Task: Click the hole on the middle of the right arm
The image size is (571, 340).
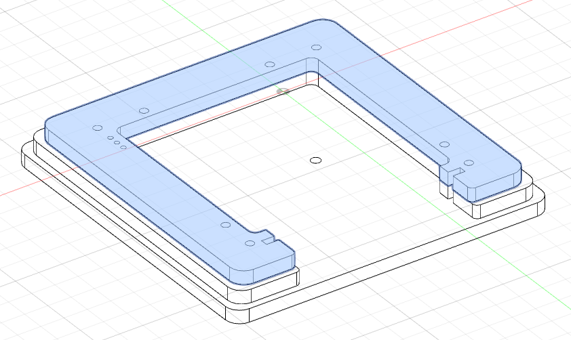Action: (445, 144)
